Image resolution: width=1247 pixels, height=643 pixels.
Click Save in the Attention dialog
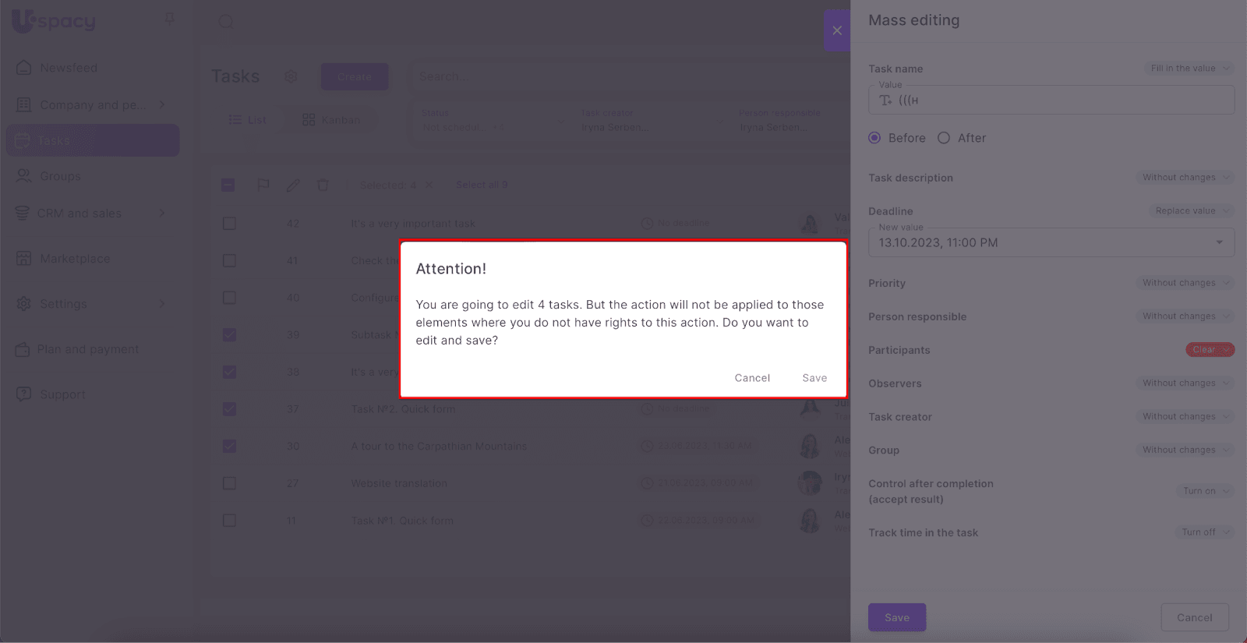(x=814, y=378)
